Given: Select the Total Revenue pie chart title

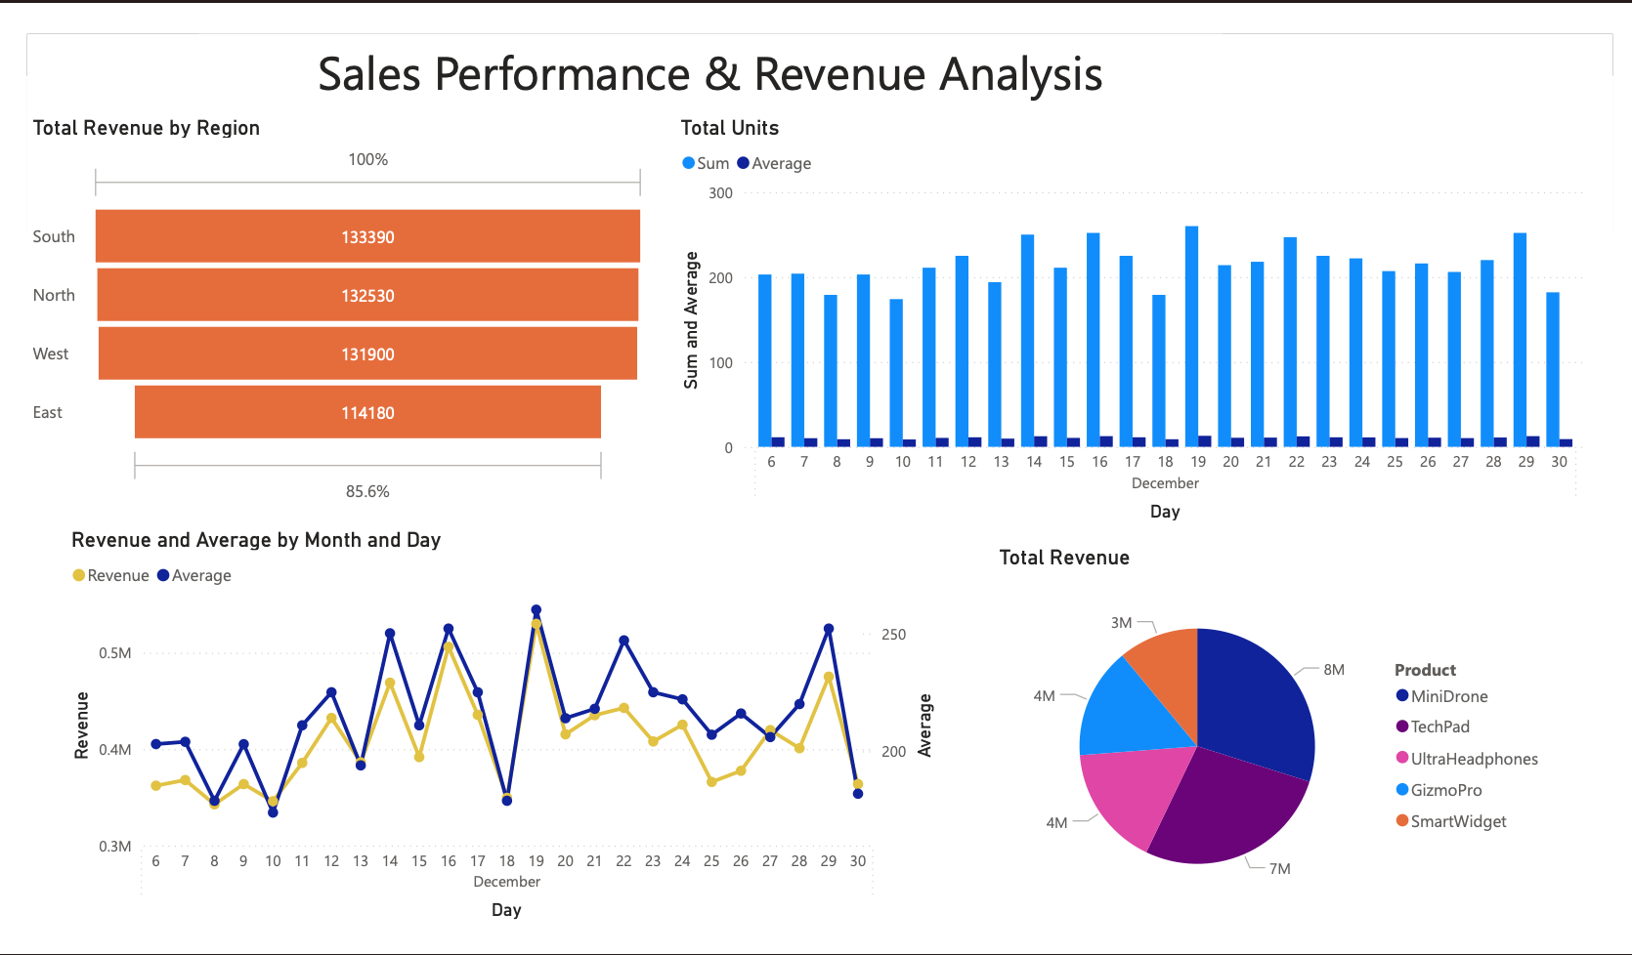Looking at the screenshot, I should click(1064, 558).
